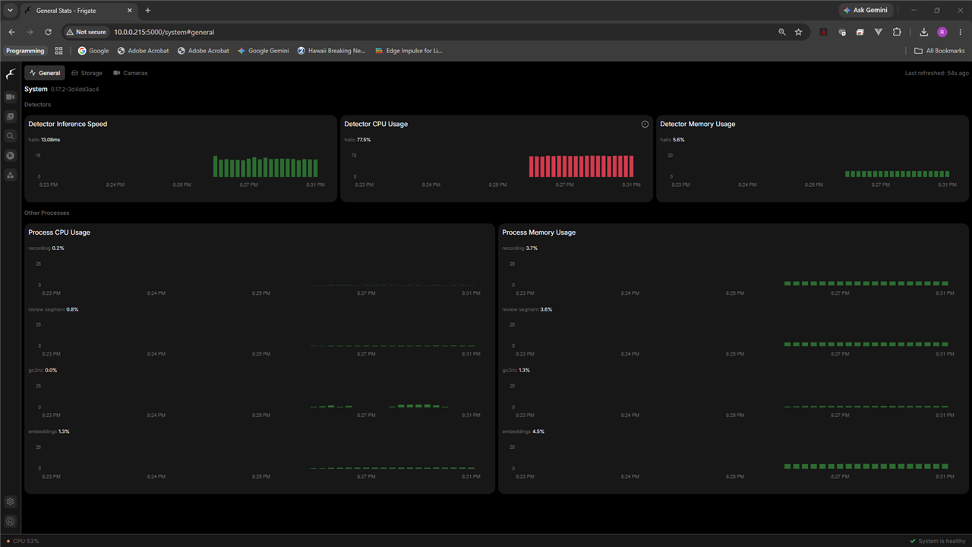The image size is (972, 547).
Task: Open the Chrome three-dot menu
Action: 960,32
